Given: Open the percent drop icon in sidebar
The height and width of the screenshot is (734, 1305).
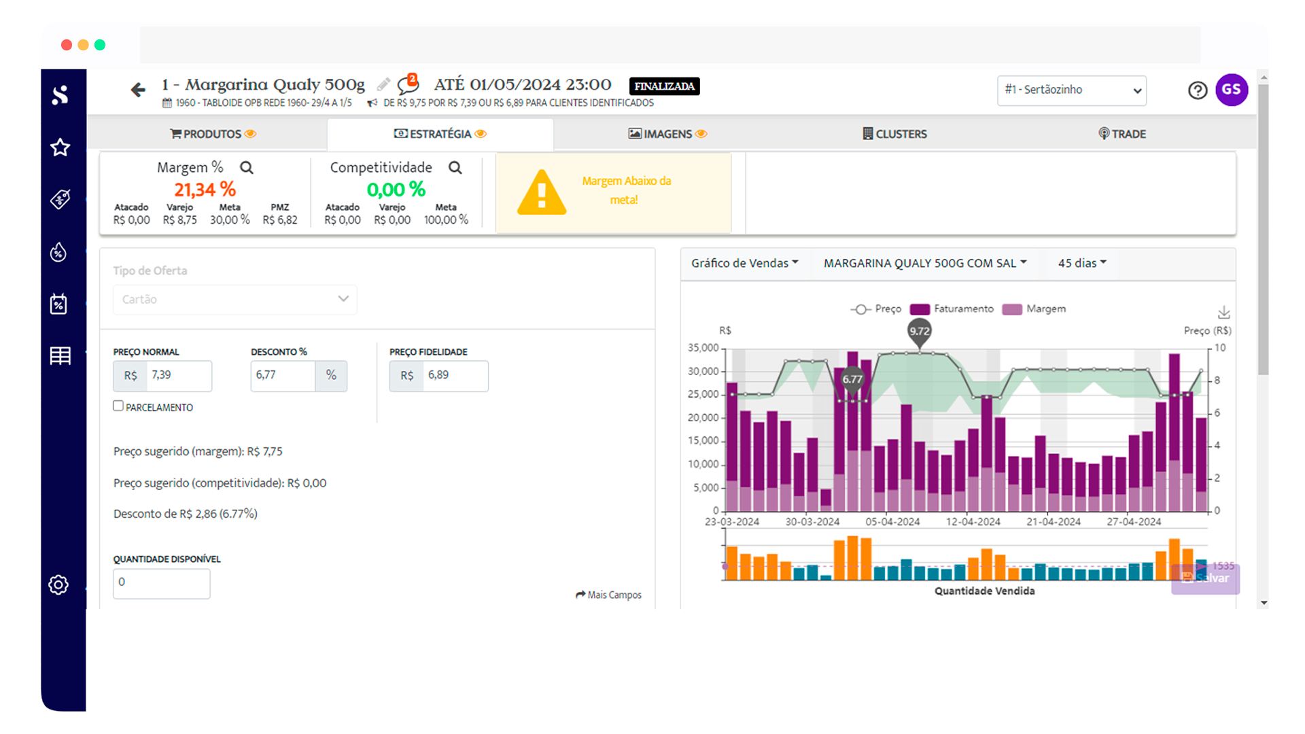Looking at the screenshot, I should [58, 252].
